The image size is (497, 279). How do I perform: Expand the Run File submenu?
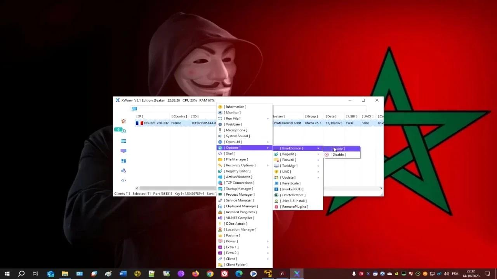[x=233, y=118]
